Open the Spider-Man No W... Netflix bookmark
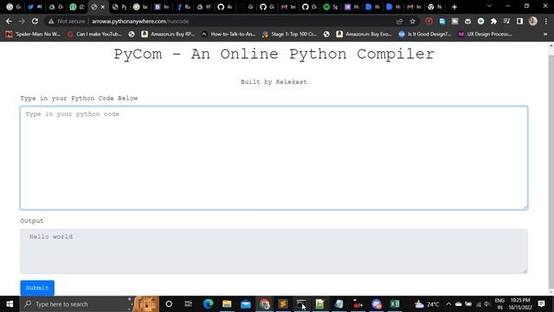The image size is (554, 312). pos(33,34)
